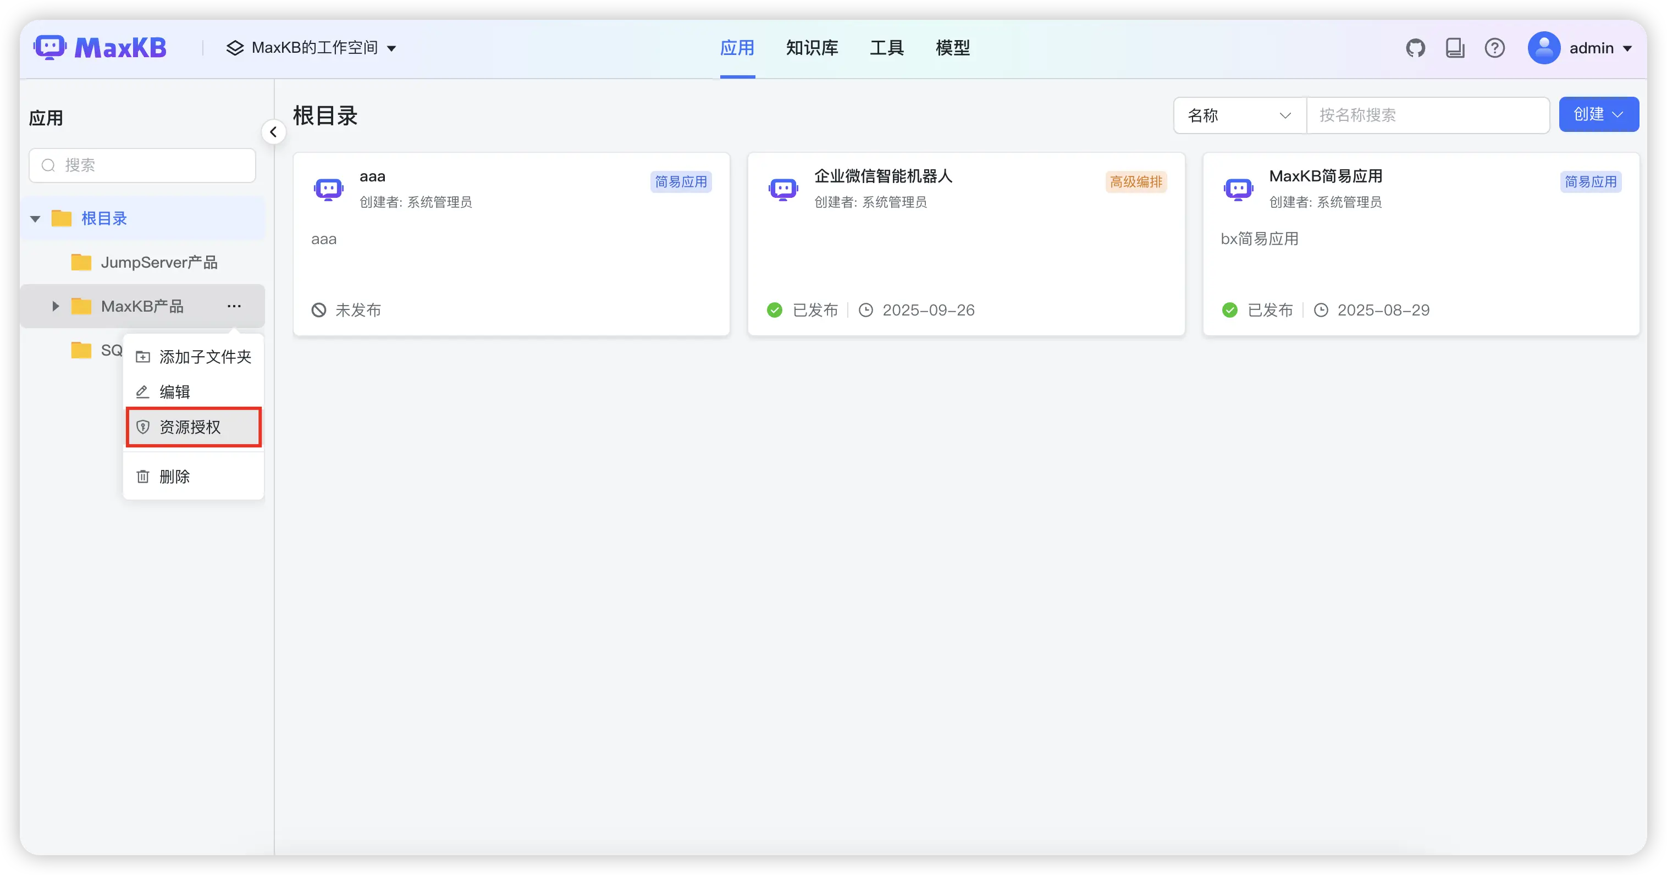
Task: Switch to the 知识库 tab
Action: point(812,48)
